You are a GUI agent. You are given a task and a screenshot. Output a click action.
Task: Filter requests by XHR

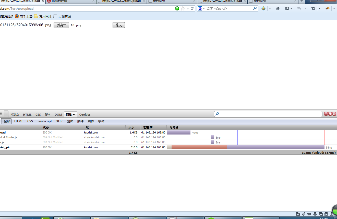(x=59, y=121)
